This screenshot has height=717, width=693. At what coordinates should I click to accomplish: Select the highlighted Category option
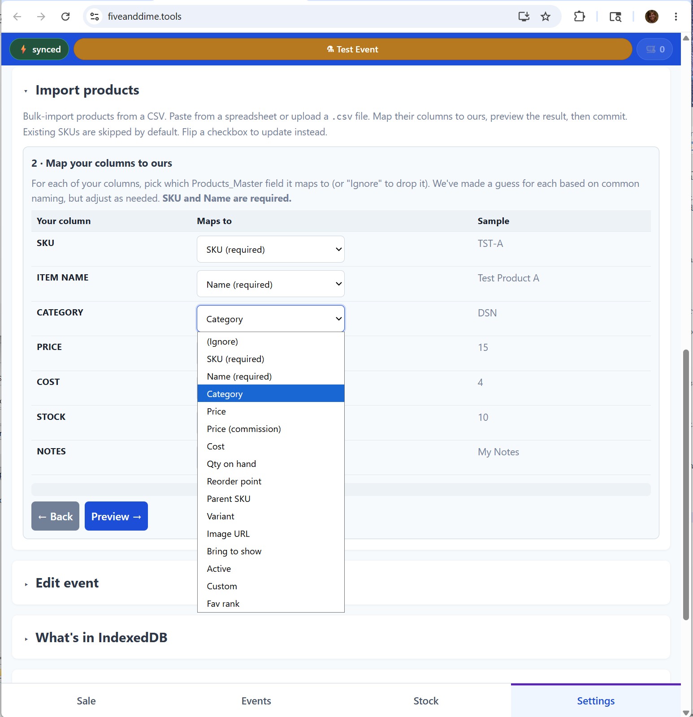271,394
